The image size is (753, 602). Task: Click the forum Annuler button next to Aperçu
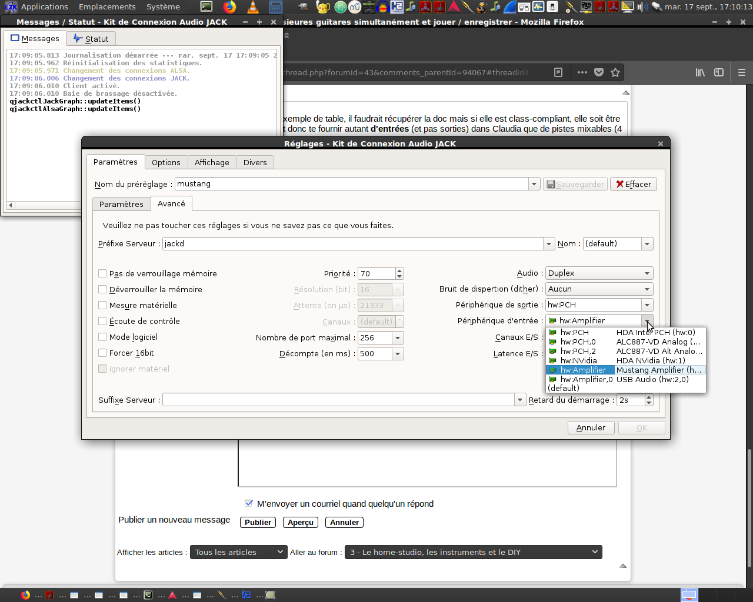click(344, 522)
